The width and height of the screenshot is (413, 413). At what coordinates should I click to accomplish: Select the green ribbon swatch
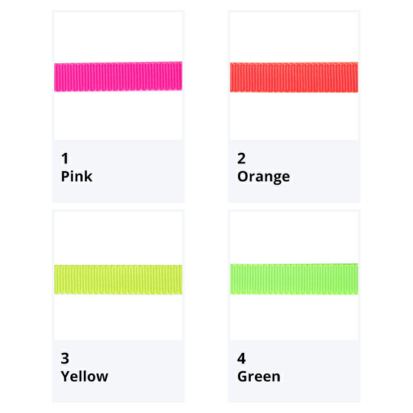point(294,279)
